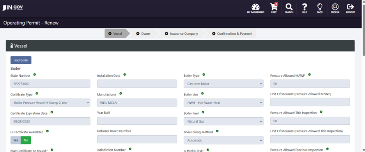The image size is (365, 152).
Task: Go to the Vessel step tab
Action: [116, 34]
